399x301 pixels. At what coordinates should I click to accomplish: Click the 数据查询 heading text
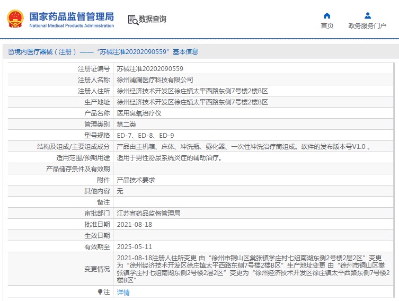pyautogui.click(x=152, y=19)
